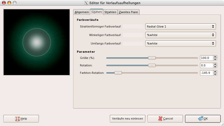This screenshot has width=224, height=126.
Task: Increase Größe value with up arrow
Action: click(x=215, y=57)
